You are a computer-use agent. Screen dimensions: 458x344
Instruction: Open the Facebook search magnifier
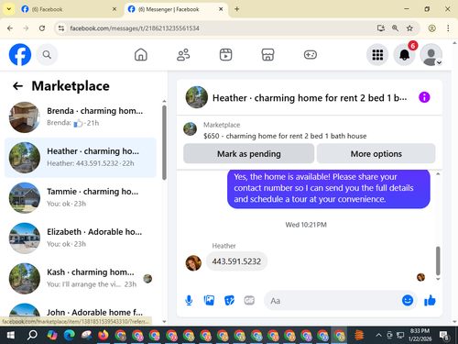pyautogui.click(x=47, y=55)
